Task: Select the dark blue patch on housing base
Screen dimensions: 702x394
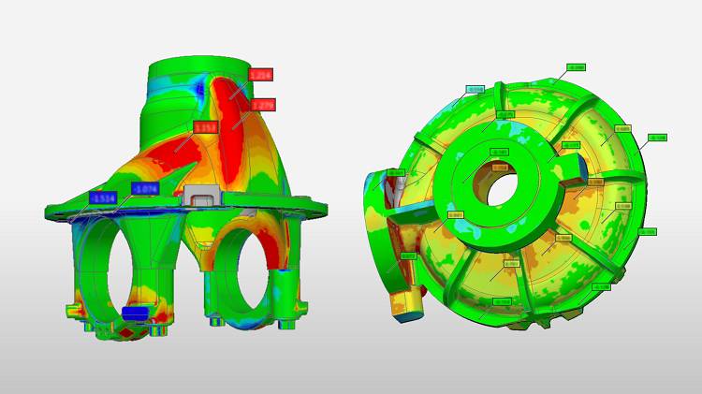Action: point(137,312)
